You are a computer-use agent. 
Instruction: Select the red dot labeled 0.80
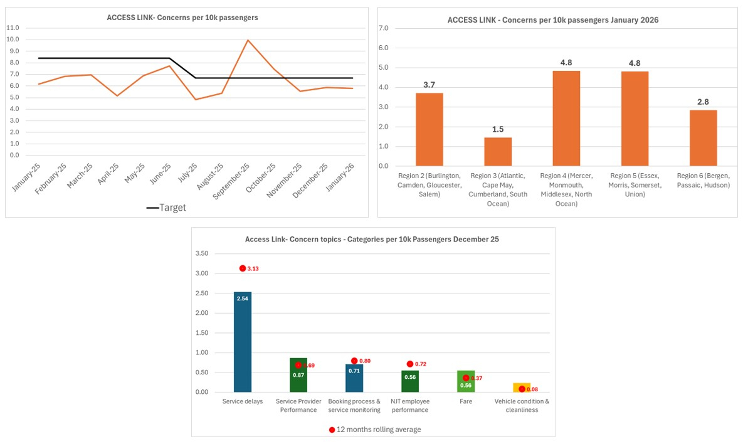pos(354,361)
